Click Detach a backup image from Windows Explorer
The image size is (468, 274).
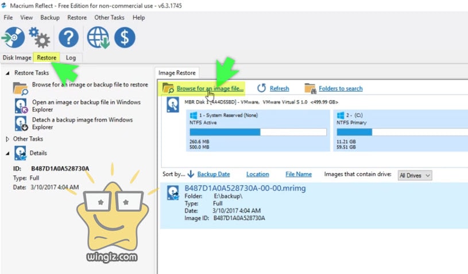pos(82,123)
